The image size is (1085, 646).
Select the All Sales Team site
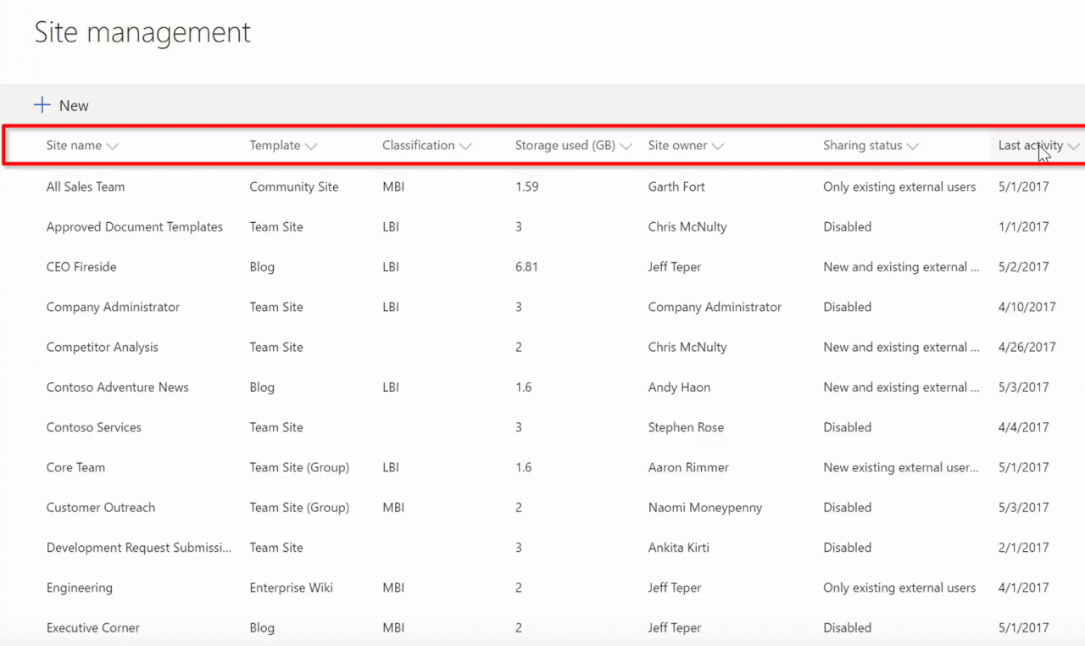[86, 187]
